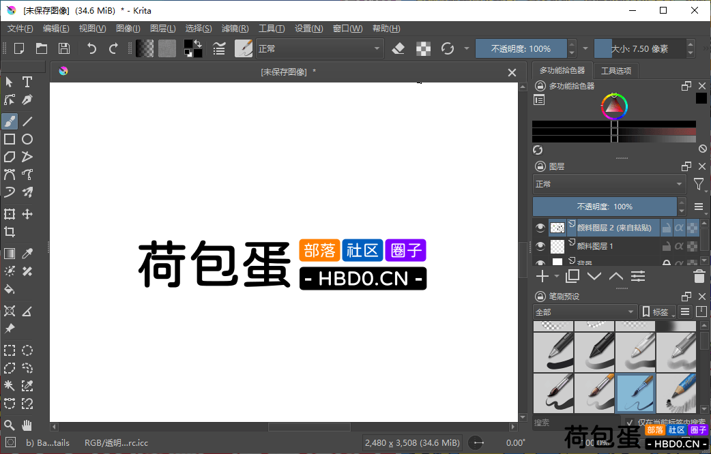Select the Zoom magnifier tool
The height and width of the screenshot is (454, 711).
click(x=10, y=425)
